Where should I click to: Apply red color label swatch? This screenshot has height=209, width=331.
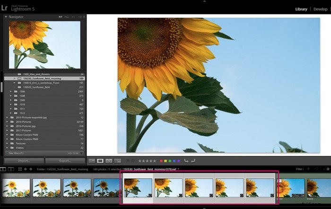pos(161,161)
